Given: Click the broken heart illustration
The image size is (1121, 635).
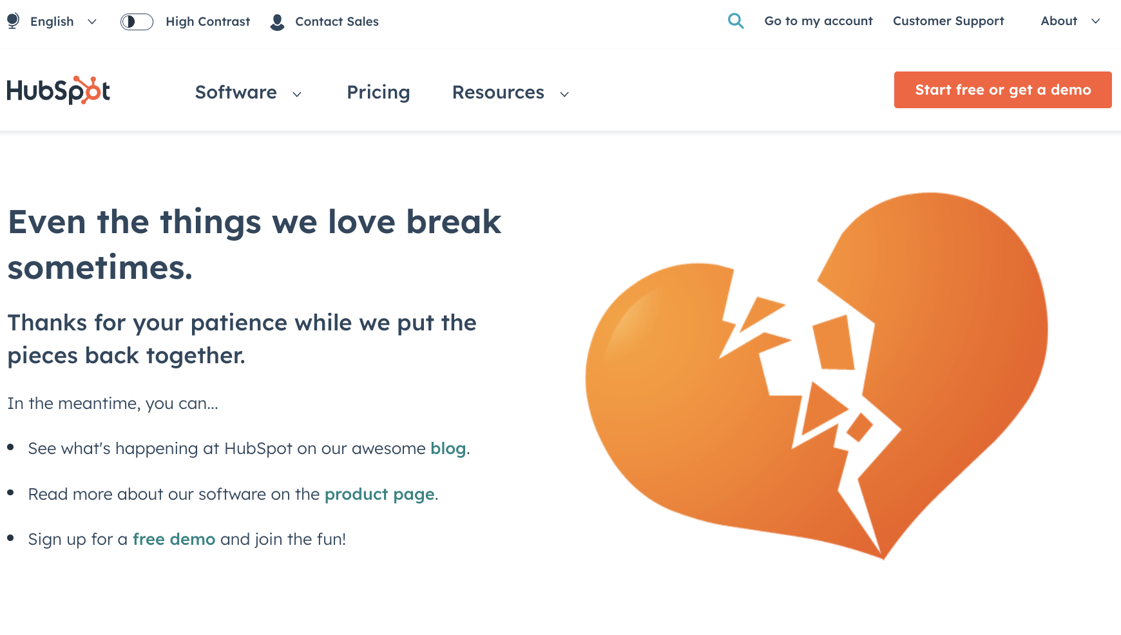Looking at the screenshot, I should click(x=816, y=375).
